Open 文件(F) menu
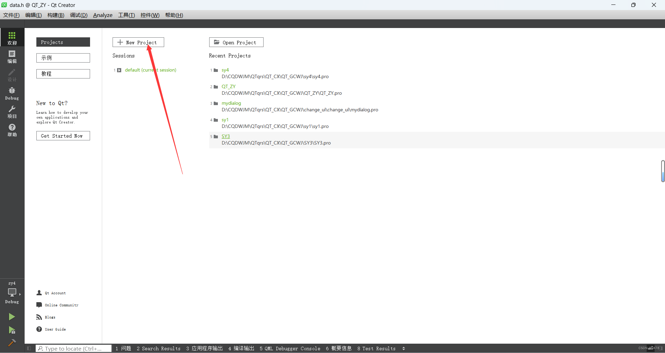The height and width of the screenshot is (353, 665). point(11,15)
